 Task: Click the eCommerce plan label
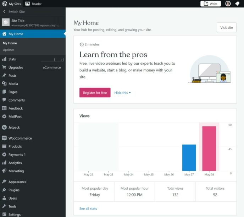pos(52,67)
